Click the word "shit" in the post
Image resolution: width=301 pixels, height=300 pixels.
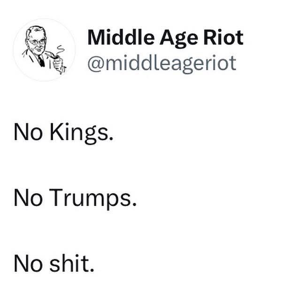(x=71, y=264)
